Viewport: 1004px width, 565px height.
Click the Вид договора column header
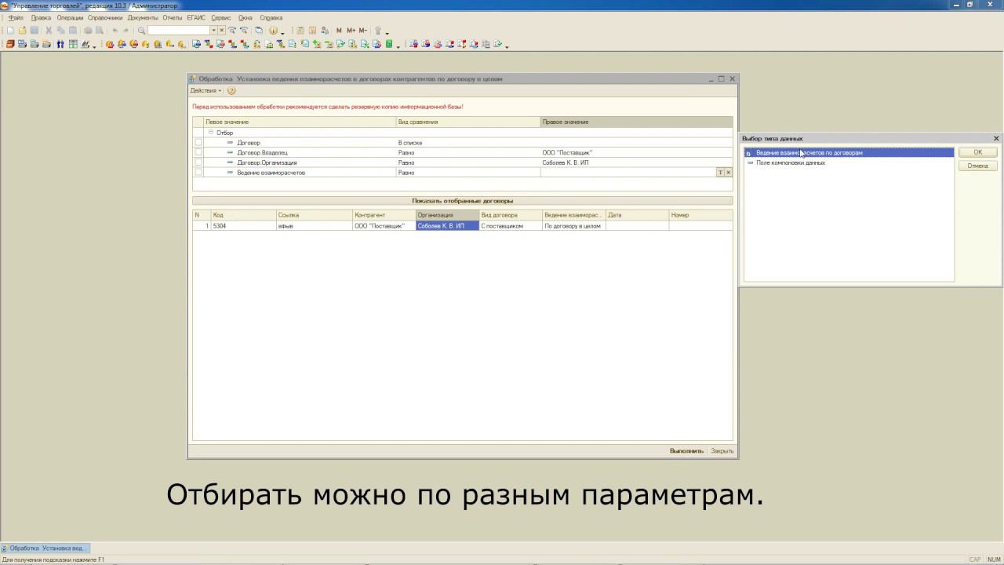pyautogui.click(x=511, y=215)
